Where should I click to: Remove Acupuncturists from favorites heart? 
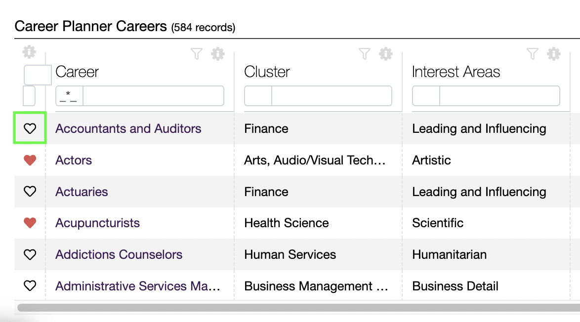pyautogui.click(x=30, y=223)
